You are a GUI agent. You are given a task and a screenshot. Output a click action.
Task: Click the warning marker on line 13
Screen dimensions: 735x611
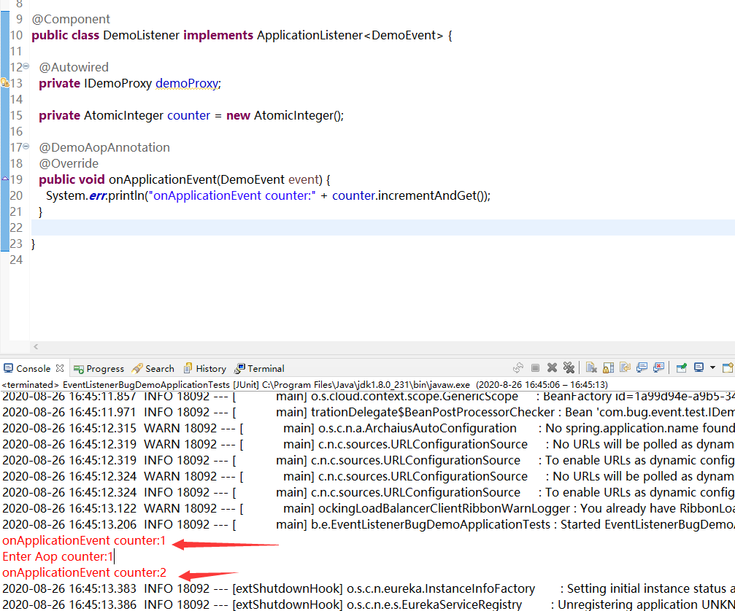[4, 83]
